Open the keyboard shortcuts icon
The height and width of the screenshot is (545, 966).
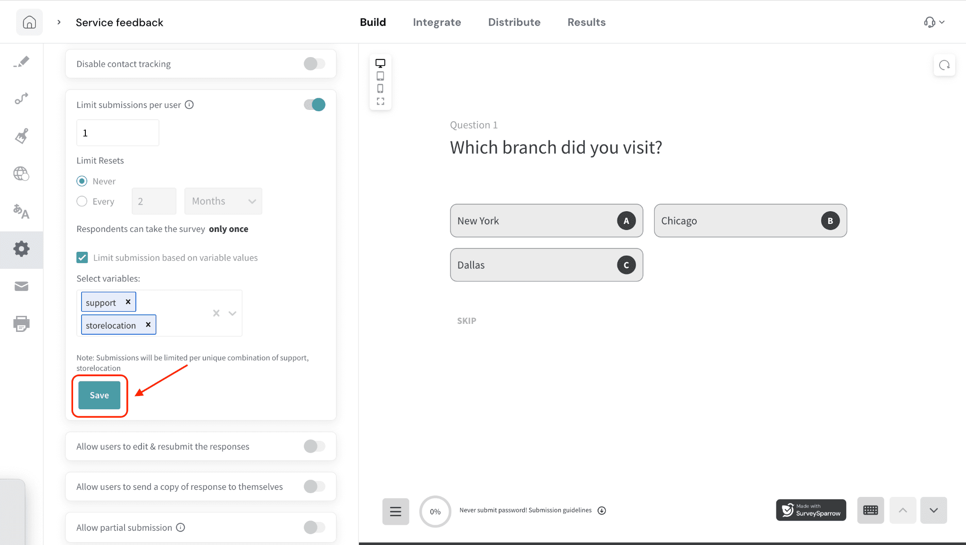point(870,510)
